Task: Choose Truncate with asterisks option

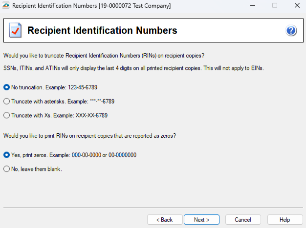Action: click(6, 102)
